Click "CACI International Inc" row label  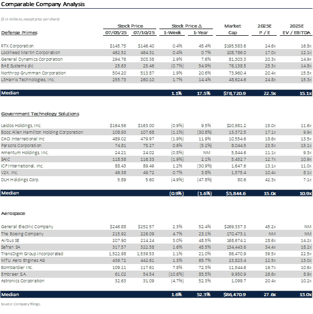(22, 139)
